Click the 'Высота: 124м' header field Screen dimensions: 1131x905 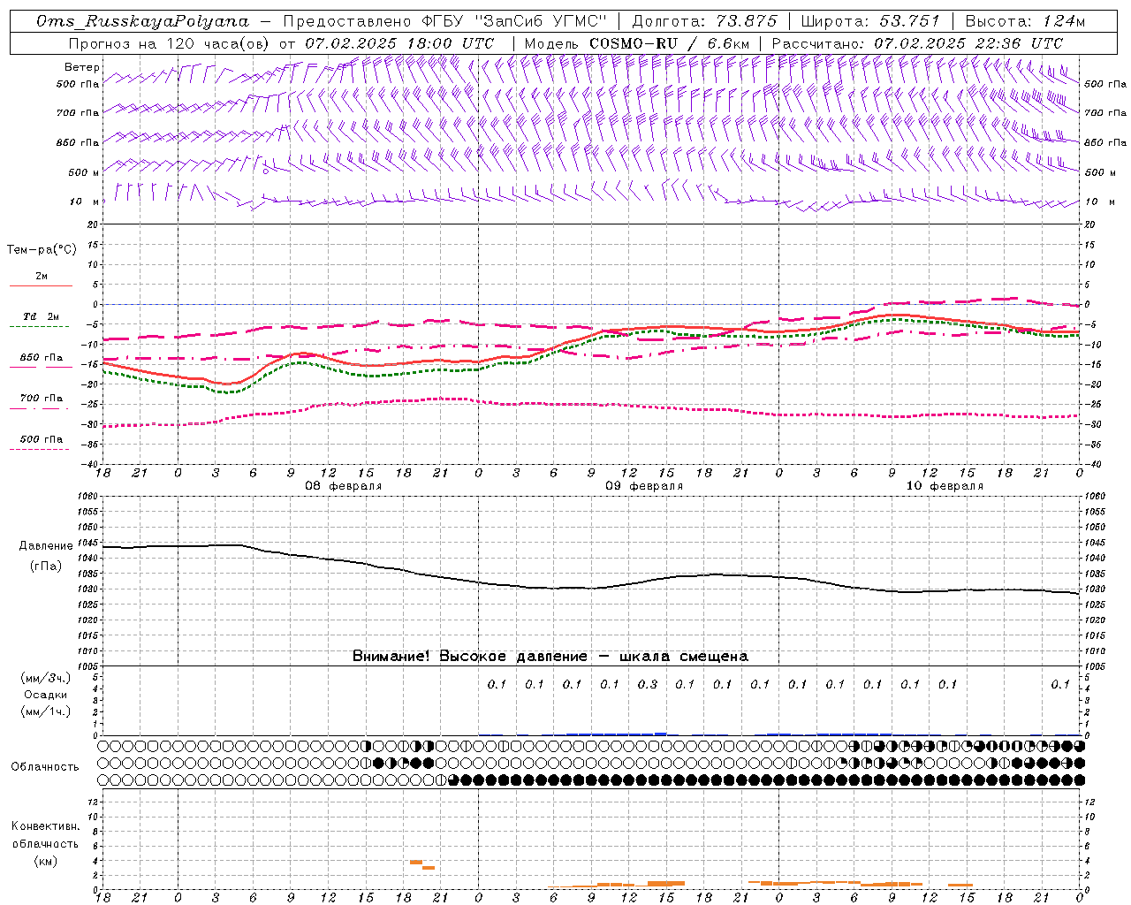(x=1025, y=21)
